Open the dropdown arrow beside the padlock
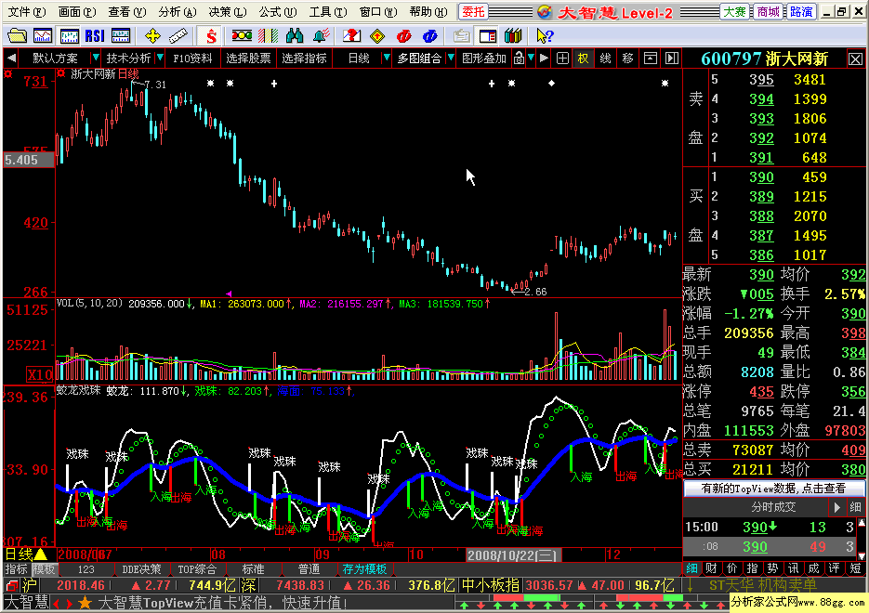Image resolution: width=869 pixels, height=613 pixels. 531,58
